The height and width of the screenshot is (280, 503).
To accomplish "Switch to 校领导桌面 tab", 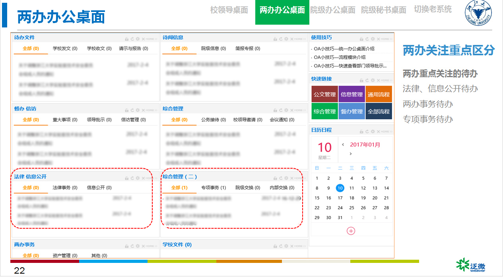I will click(229, 10).
